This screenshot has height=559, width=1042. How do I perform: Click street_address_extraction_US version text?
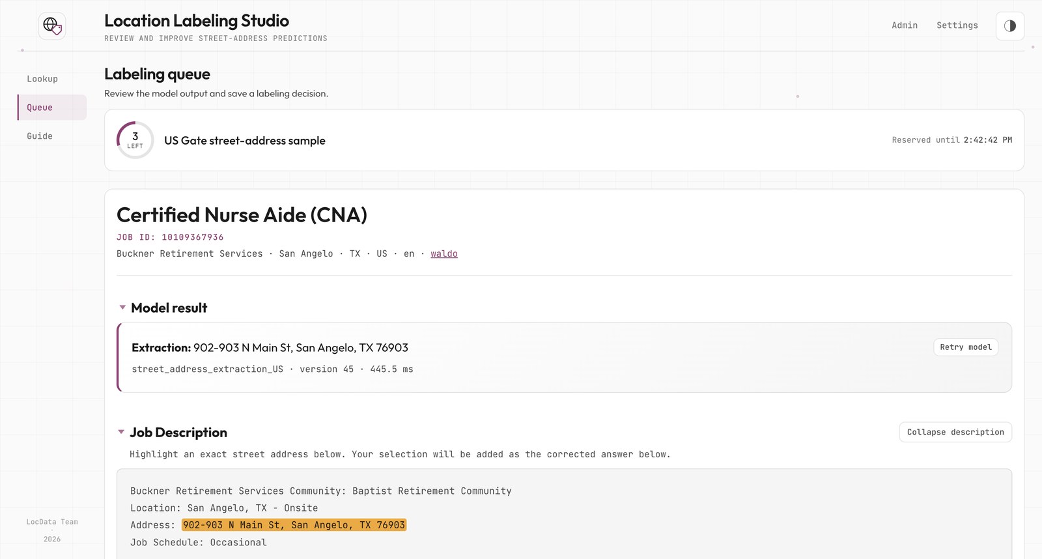coord(272,369)
